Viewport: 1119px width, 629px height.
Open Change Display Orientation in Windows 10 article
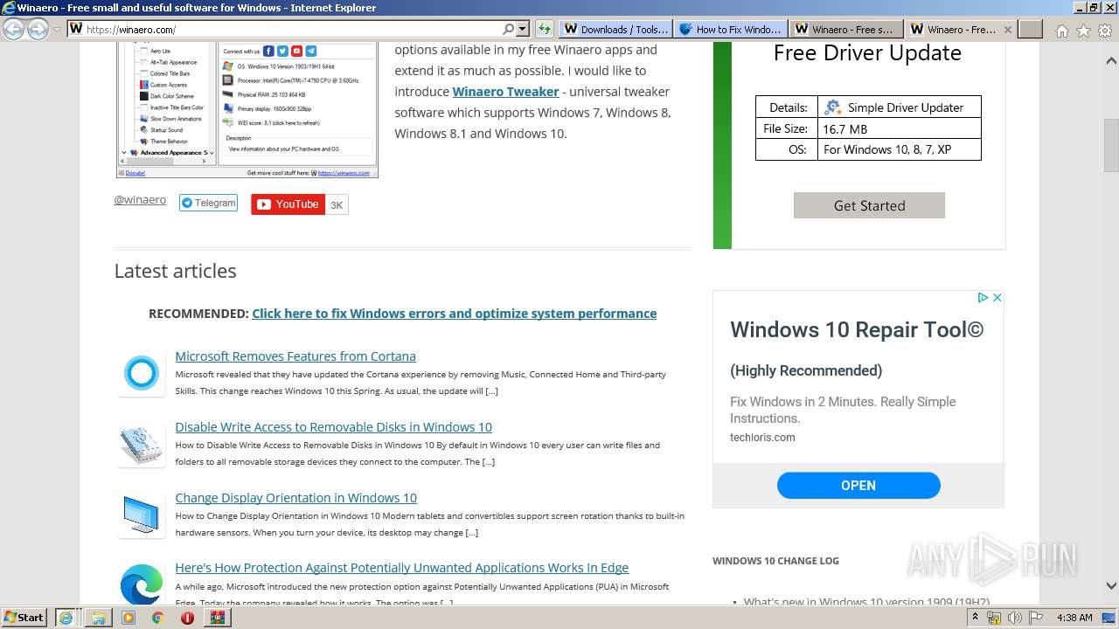[x=295, y=498]
